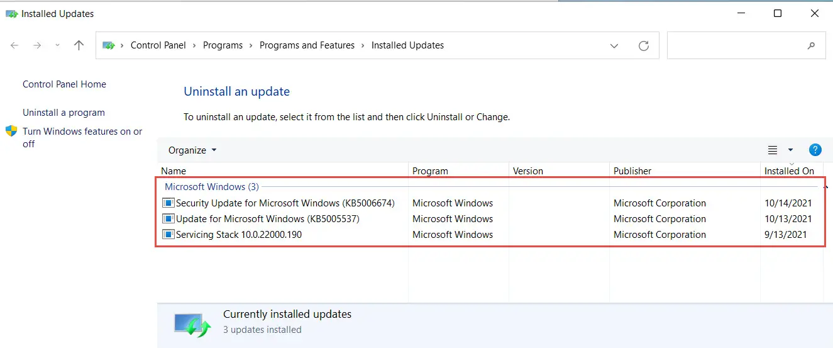Image resolution: width=833 pixels, height=348 pixels.
Task: Click Microsoft Windows program cell for KB5006674
Action: 453,203
